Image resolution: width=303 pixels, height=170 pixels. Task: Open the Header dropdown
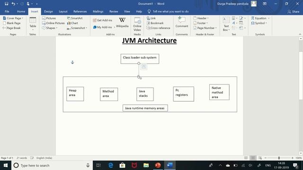pyautogui.click(x=201, y=18)
